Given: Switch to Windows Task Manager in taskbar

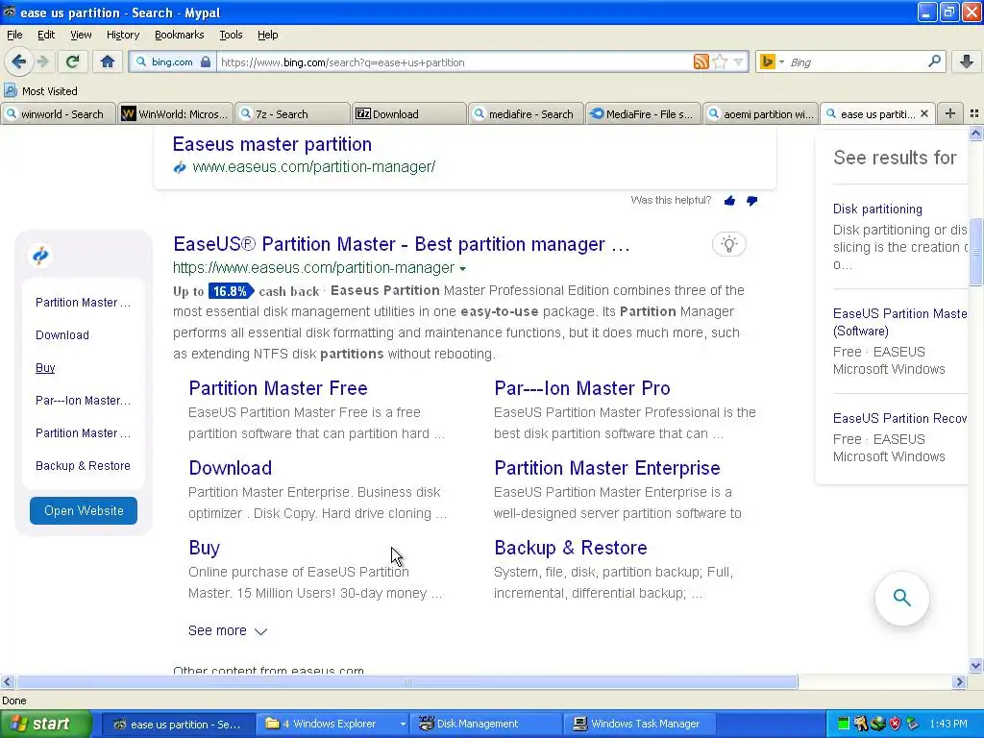Looking at the screenshot, I should (x=640, y=724).
